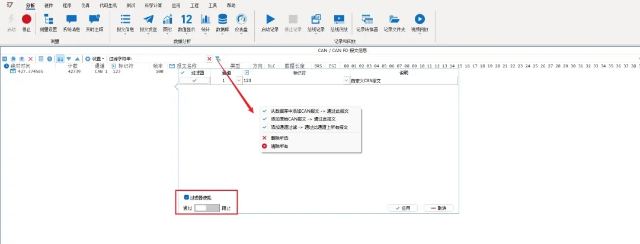Open 系统消息 system messages icon
640x244 pixels.
tap(72, 19)
